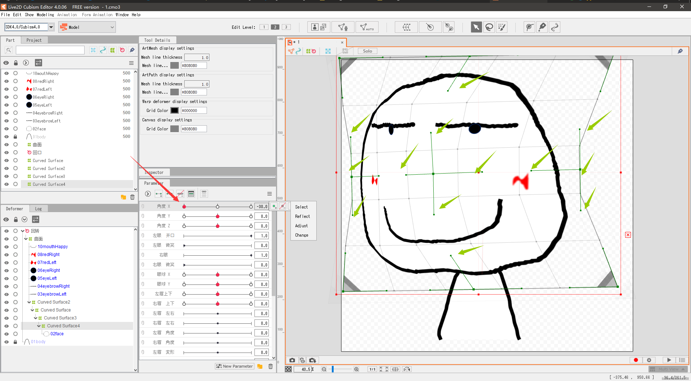Select the Lasso selection tool
The height and width of the screenshot is (381, 691).
489,27
